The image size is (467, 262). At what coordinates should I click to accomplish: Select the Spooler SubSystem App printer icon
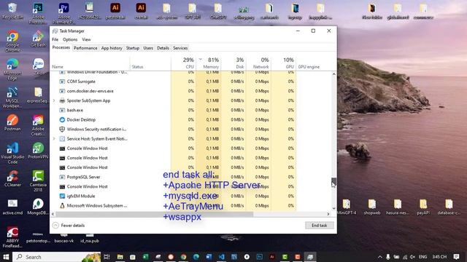62,100
